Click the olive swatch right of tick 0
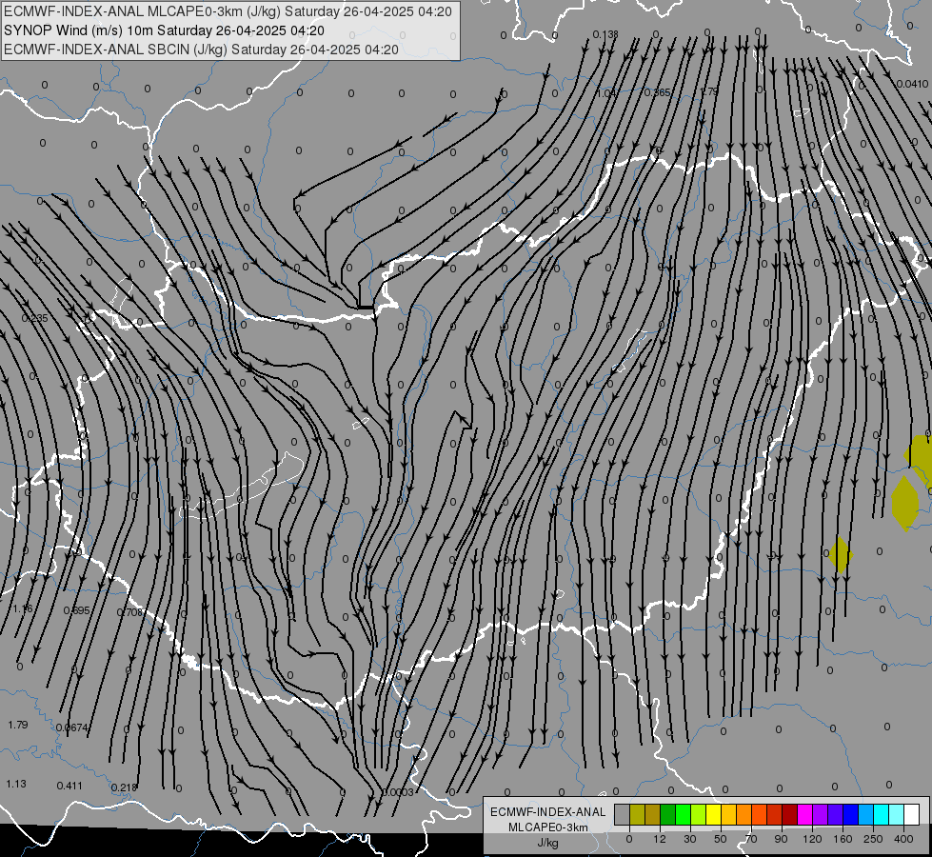 (637, 814)
